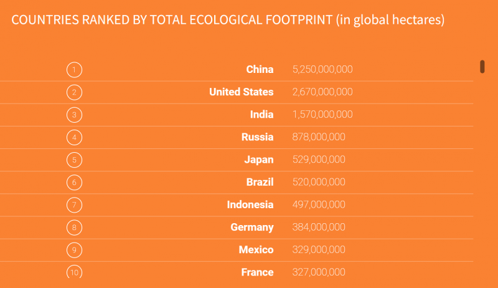Screen dimensions: 498x288
Task: Click the circled rank number 2 icon
Action: [74, 92]
